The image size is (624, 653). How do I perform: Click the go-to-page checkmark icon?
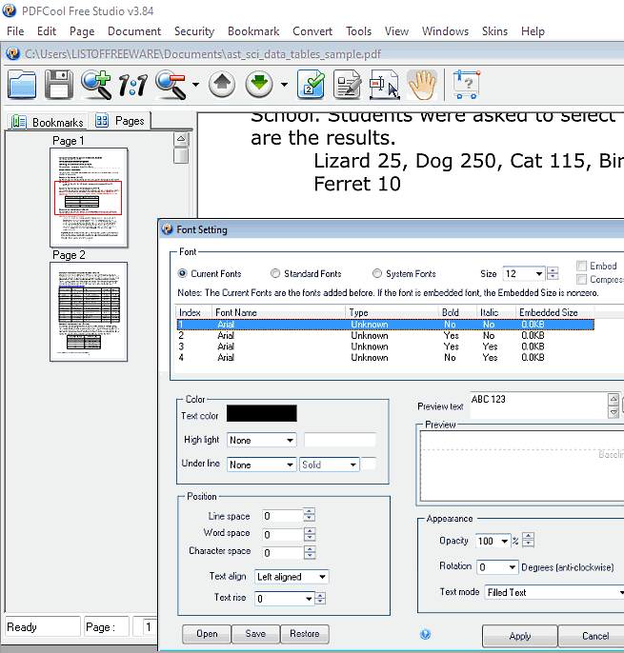pyautogui.click(x=311, y=85)
